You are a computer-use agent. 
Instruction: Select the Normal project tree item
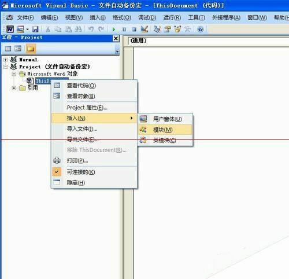[28, 60]
